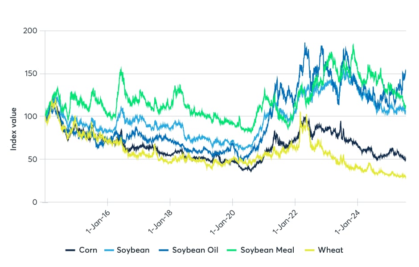Click the Soybean Oil legend color swatch
Screen dimensions: 419x267
click(x=165, y=251)
